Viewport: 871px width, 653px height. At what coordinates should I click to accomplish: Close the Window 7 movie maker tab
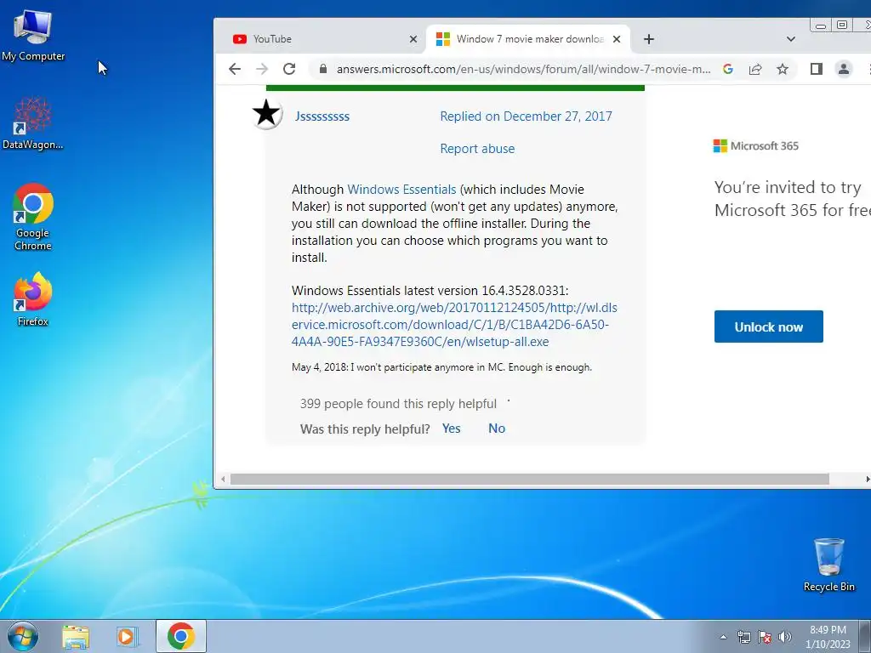pos(616,39)
